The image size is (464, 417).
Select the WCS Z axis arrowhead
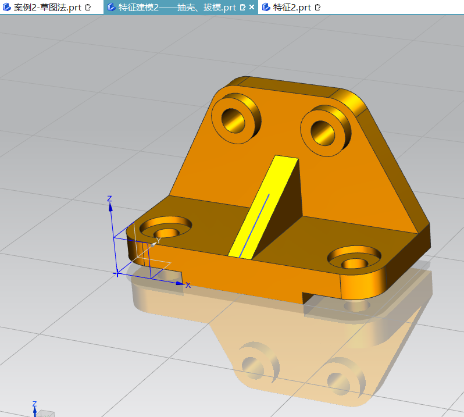click(x=110, y=208)
